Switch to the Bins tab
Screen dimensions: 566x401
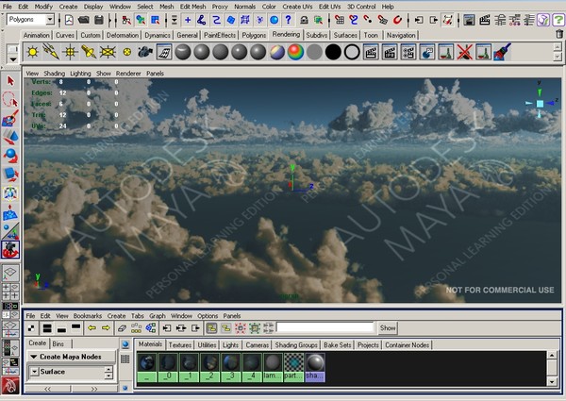pos(58,343)
